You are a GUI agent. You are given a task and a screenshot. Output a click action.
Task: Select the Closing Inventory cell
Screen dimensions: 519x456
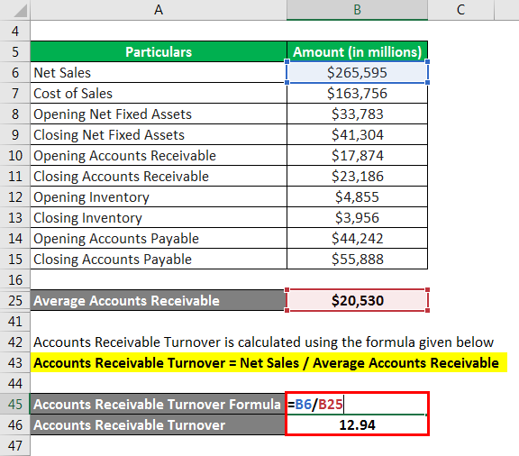click(x=159, y=217)
